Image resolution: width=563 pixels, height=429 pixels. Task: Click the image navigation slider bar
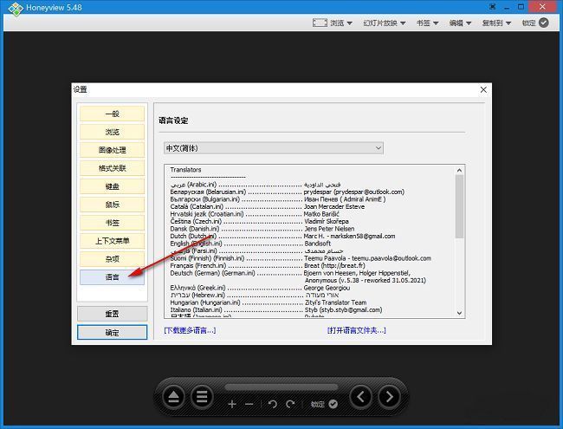[x=281, y=387]
